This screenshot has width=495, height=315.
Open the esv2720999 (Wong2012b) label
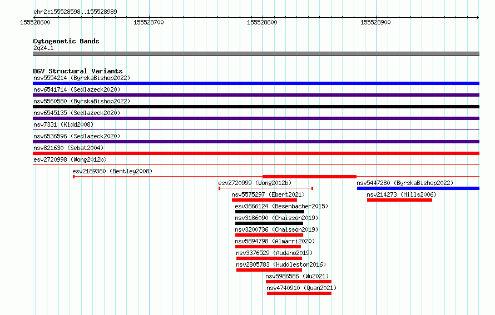point(255,183)
